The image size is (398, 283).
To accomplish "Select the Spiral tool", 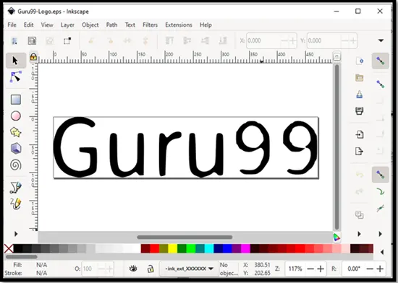I will point(16,165).
